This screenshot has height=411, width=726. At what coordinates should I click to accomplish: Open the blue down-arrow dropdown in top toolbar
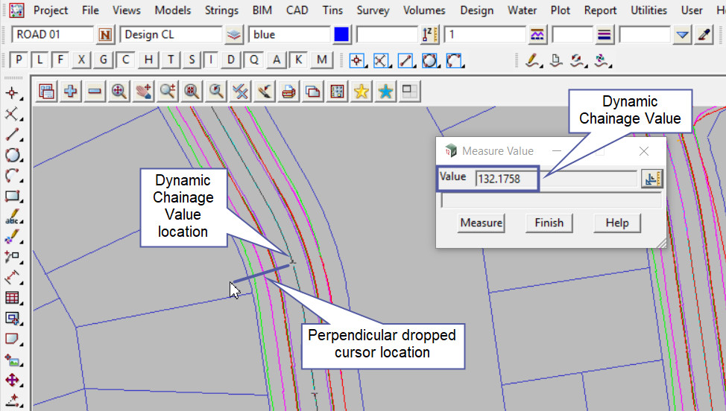point(683,34)
